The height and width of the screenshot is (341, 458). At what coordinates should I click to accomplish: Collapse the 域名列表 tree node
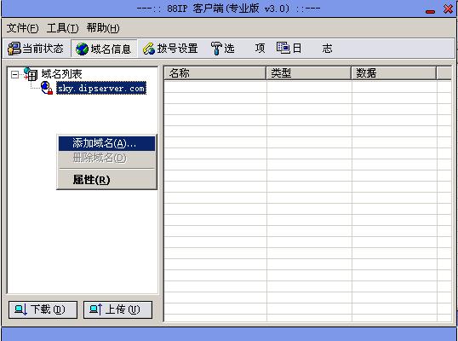tap(14, 75)
